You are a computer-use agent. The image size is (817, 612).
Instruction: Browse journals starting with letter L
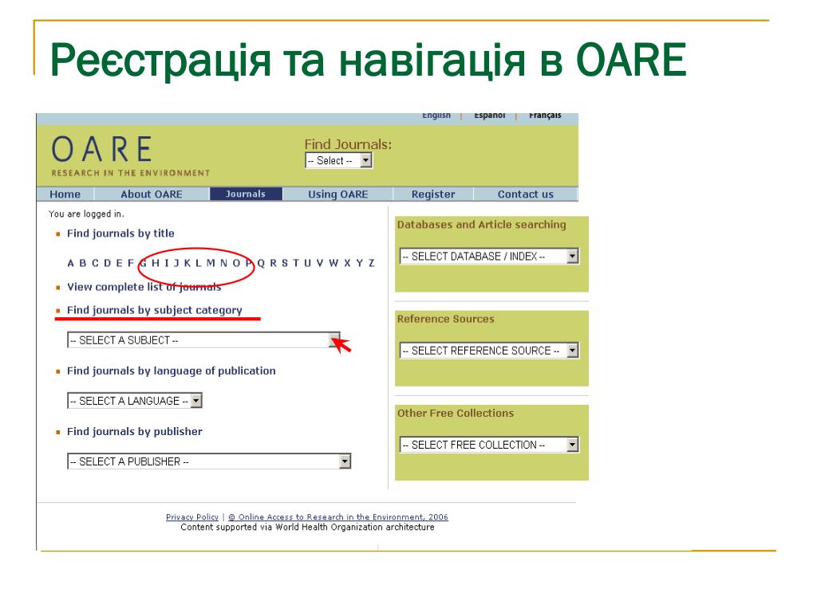198,263
